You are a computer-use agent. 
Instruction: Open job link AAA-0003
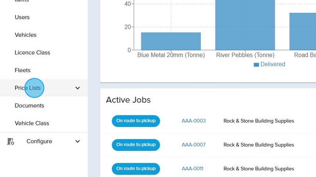click(194, 121)
